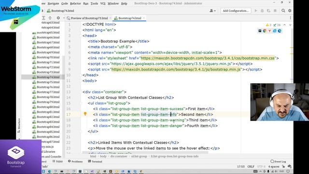
Task: Click 'Fourth item' text on line 19
Action: pos(197,126)
